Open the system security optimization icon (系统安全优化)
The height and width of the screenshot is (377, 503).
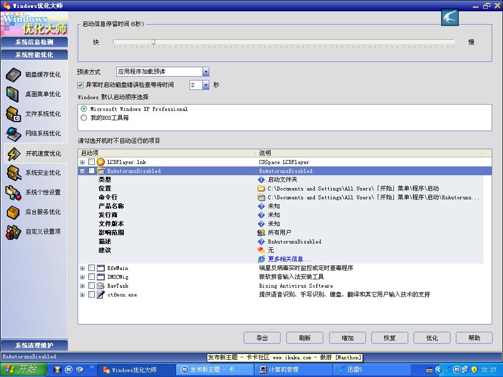coord(14,173)
